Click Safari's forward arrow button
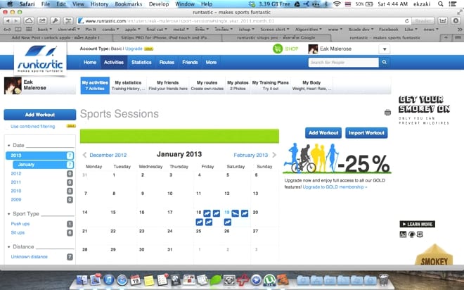The height and width of the screenshot is (290, 464). (16, 20)
